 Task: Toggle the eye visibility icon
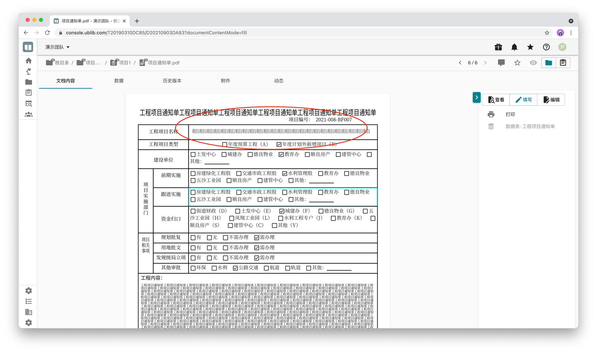533,63
